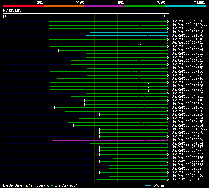Click the UniRef100_B7TVN4 label
209x188 pixels.
point(187,144)
